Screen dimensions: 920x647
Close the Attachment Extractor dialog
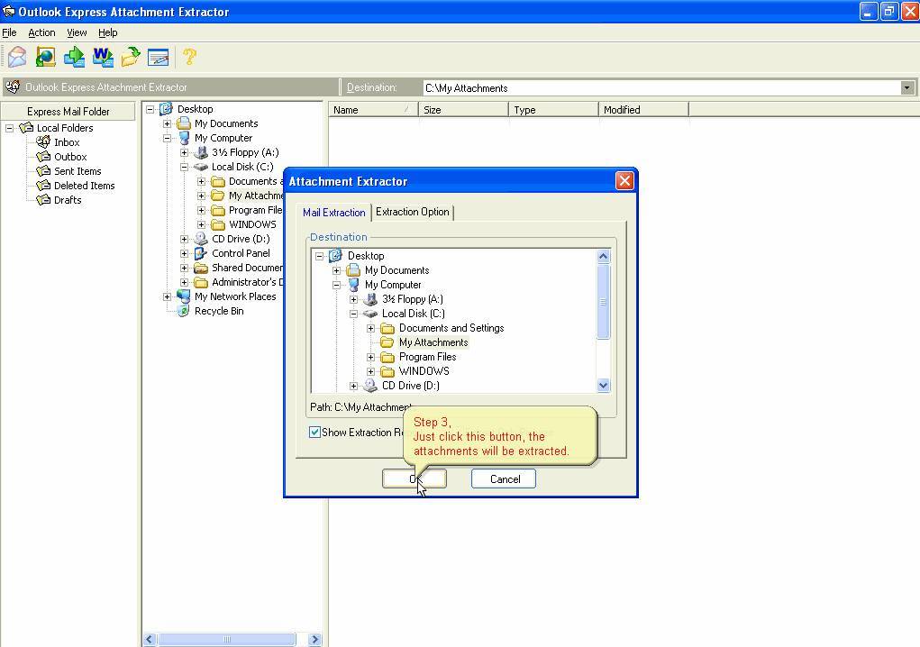pos(624,181)
